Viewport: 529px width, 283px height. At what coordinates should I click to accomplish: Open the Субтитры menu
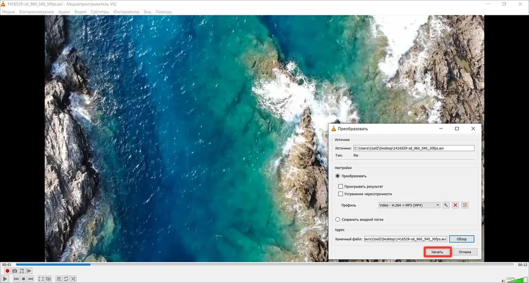click(x=99, y=12)
